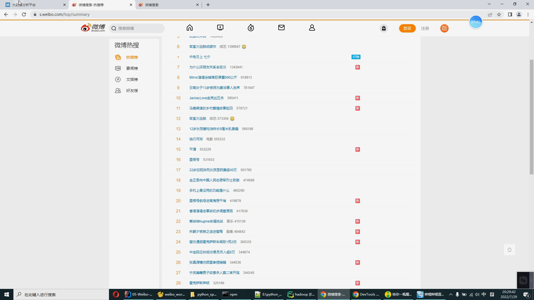Select 好友搜 in the sidebar
The image size is (534, 300).
click(132, 91)
